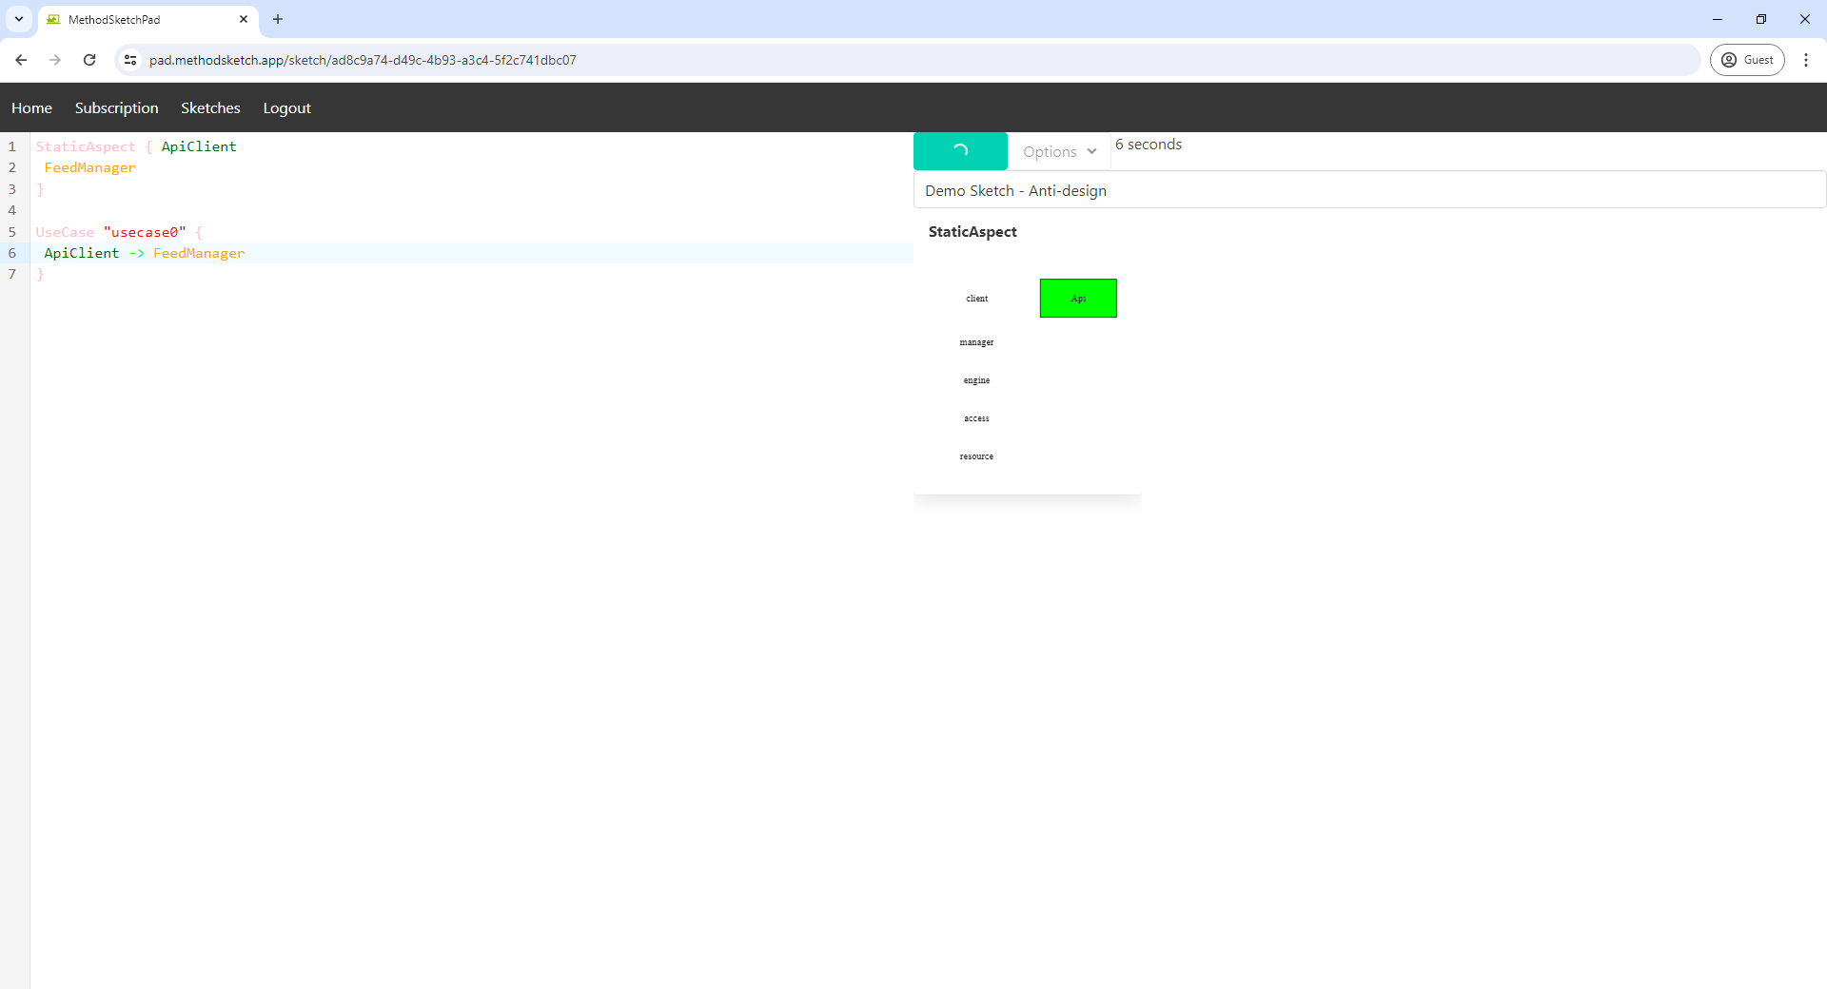Click the green Api box in diagram
Image resolution: width=1827 pixels, height=989 pixels.
[x=1078, y=299]
